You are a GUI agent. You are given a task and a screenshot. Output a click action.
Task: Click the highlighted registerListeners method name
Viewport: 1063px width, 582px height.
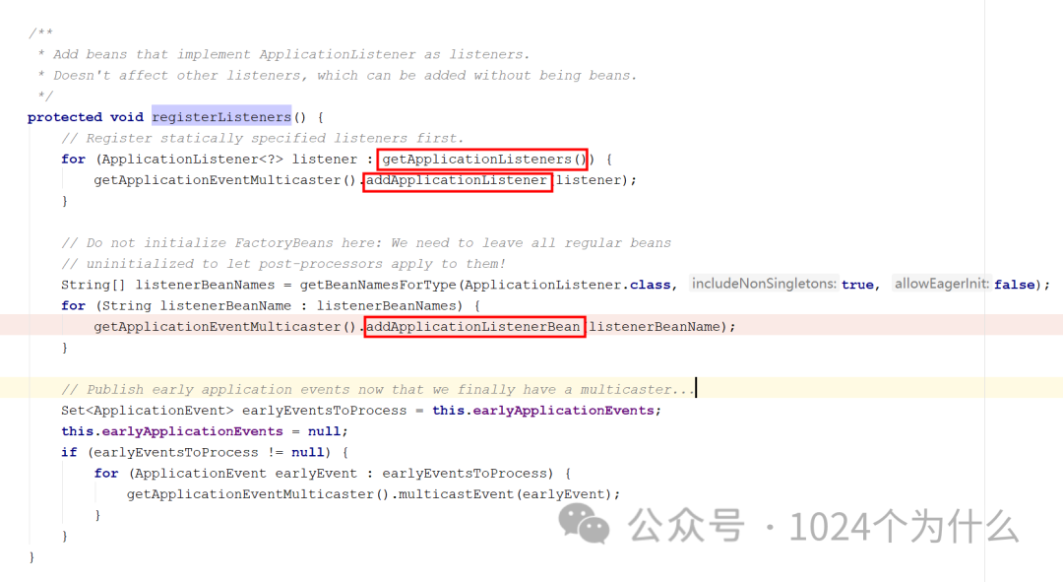(221, 116)
